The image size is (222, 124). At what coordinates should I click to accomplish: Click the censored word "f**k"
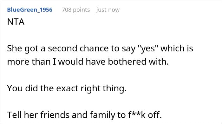tap(137, 115)
